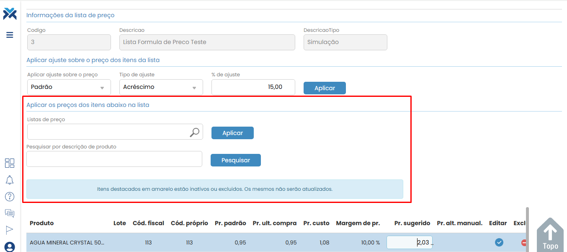Click Aplicar button beside Listas de preço
The height and width of the screenshot is (252, 567).
point(232,133)
